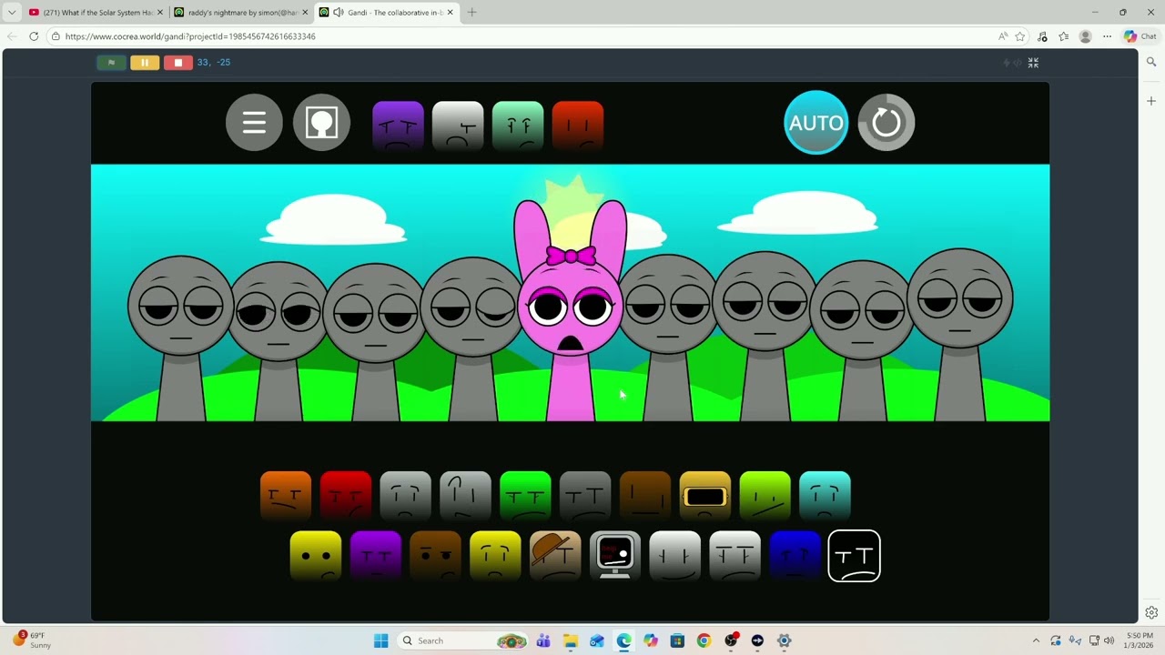The width and height of the screenshot is (1165, 655).
Task: Click the leftmost gray character on stage
Action: click(181, 337)
